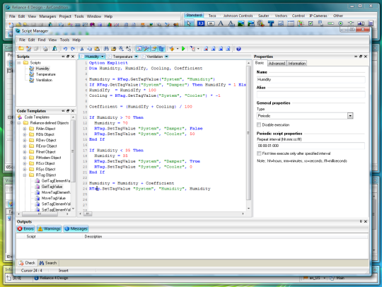Screen dimensions: 382x287
Task: Select the pointer tool in Standard palette
Action: coord(189,23)
